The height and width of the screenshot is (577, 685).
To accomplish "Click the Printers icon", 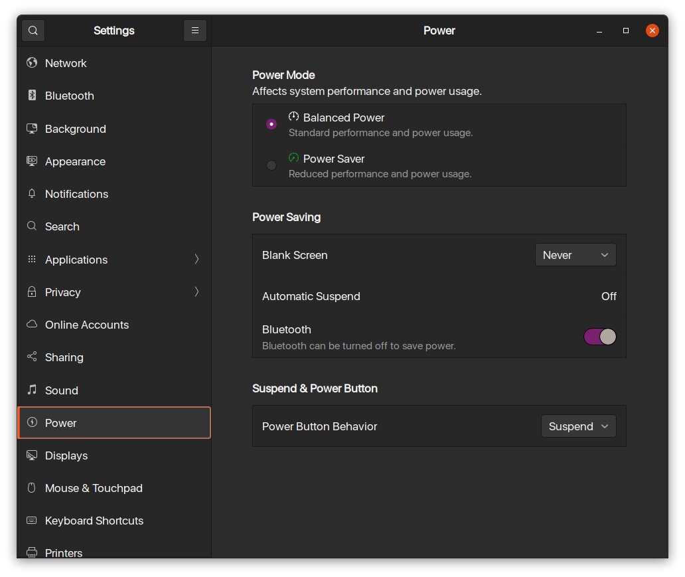I will point(31,552).
